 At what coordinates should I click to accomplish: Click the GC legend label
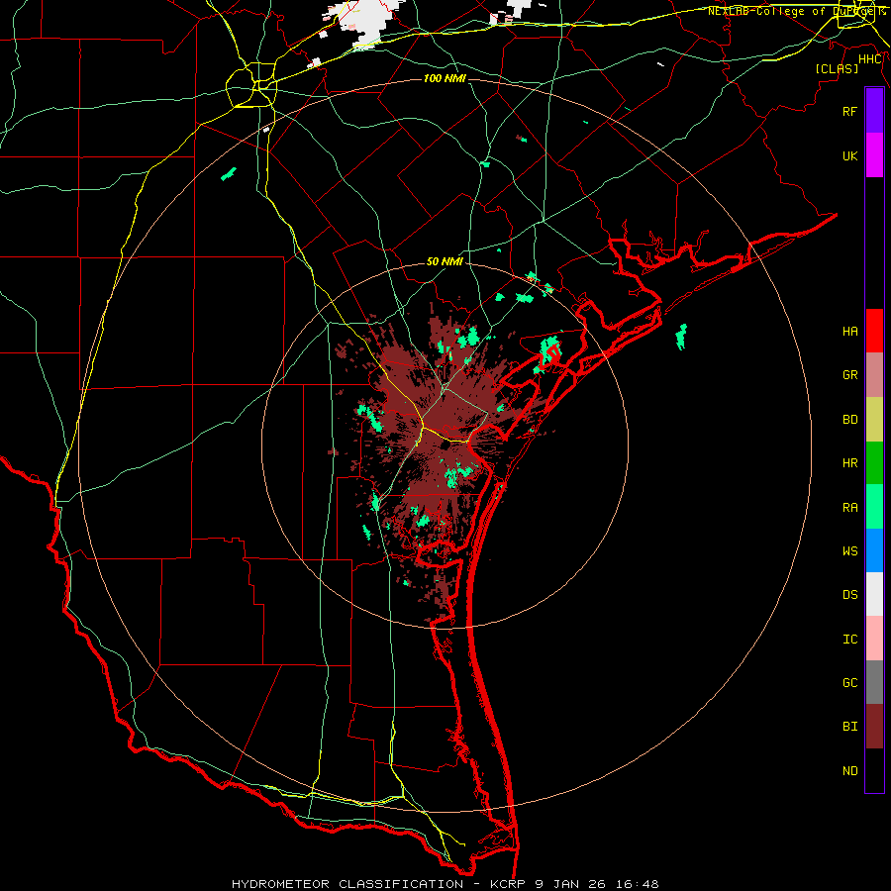[x=849, y=683]
